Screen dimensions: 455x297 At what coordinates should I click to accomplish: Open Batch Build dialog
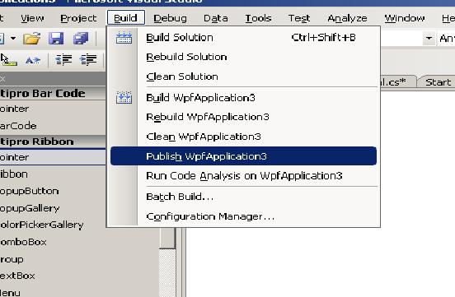point(243,197)
